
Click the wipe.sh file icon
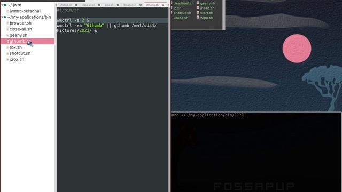[x=198, y=17]
